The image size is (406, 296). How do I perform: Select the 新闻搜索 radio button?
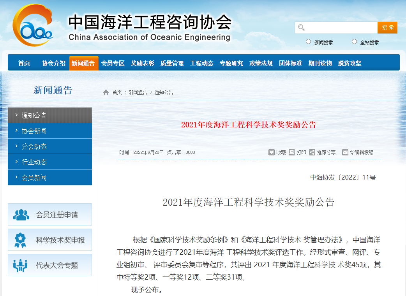click(x=309, y=42)
